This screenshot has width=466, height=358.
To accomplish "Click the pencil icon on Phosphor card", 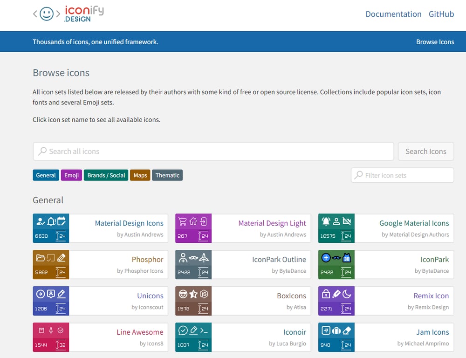I will tap(62, 258).
